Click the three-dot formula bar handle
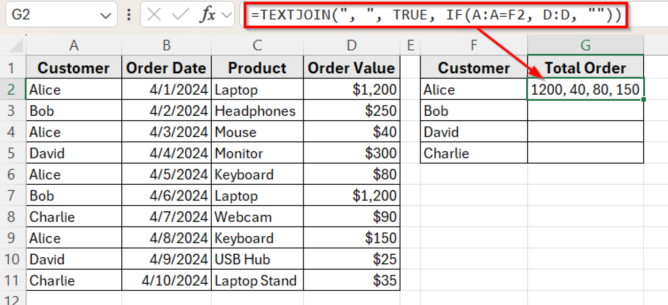 point(129,14)
